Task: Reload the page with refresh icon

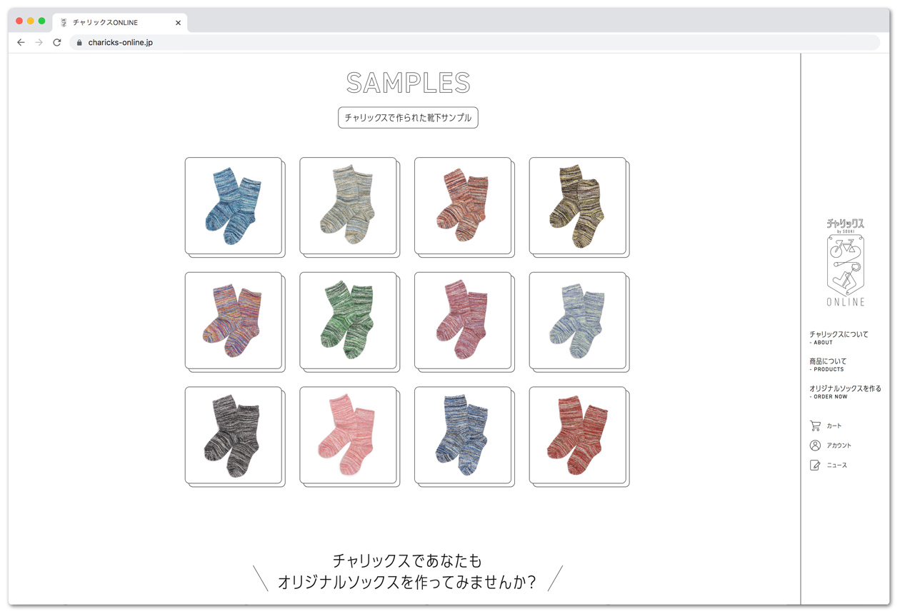Action: pos(57,43)
